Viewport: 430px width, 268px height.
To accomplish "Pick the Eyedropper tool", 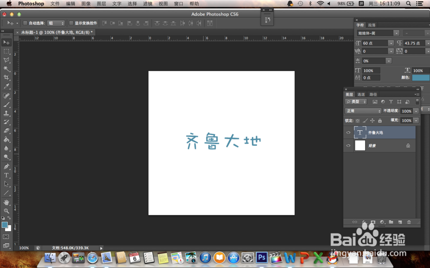I will [x=6, y=87].
